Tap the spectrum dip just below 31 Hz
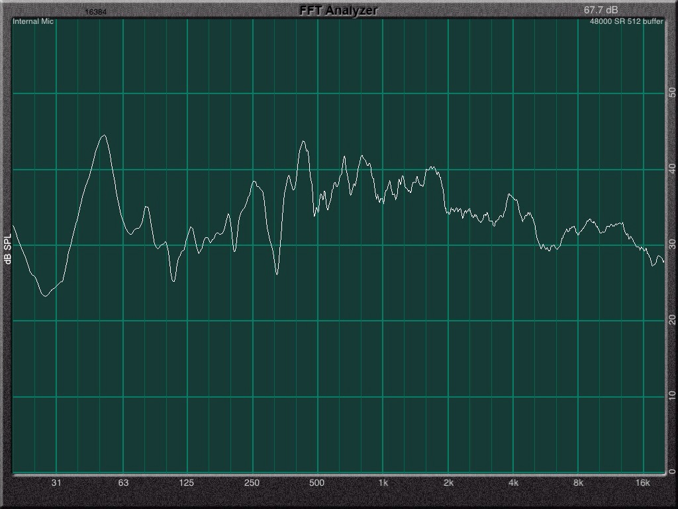678x509 pixels. (45, 296)
